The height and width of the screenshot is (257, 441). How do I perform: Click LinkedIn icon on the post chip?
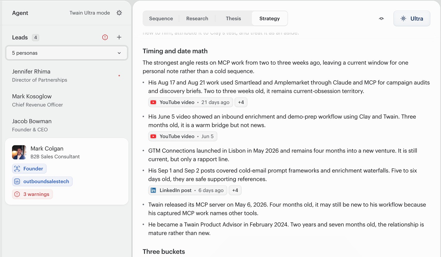tap(153, 190)
